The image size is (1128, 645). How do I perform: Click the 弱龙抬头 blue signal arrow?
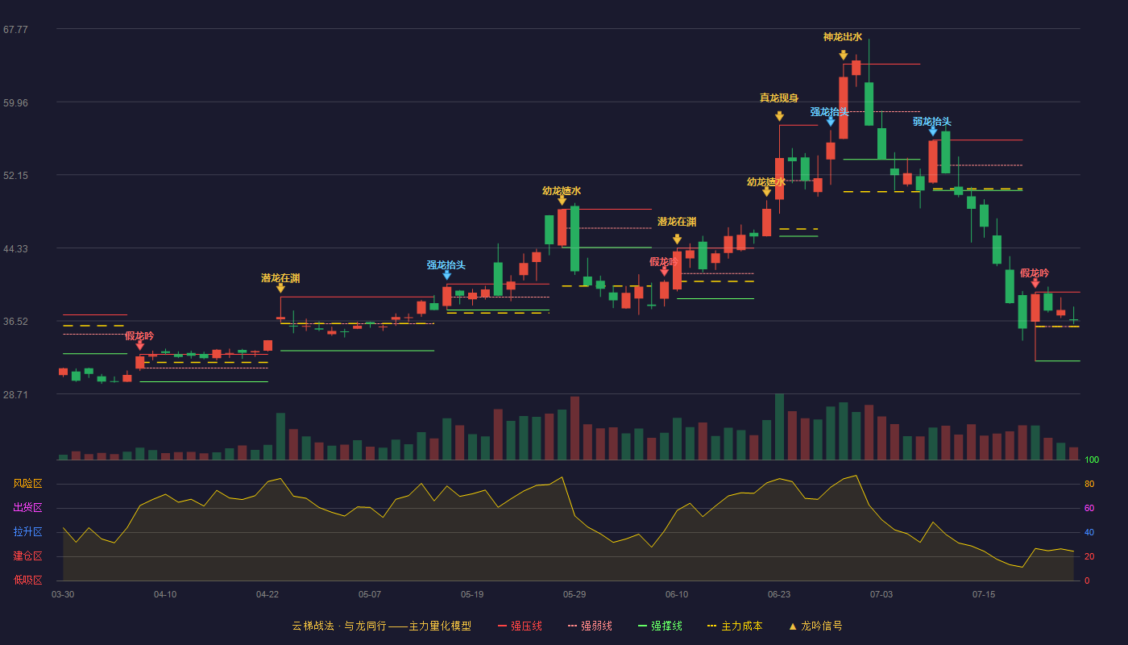pos(932,131)
